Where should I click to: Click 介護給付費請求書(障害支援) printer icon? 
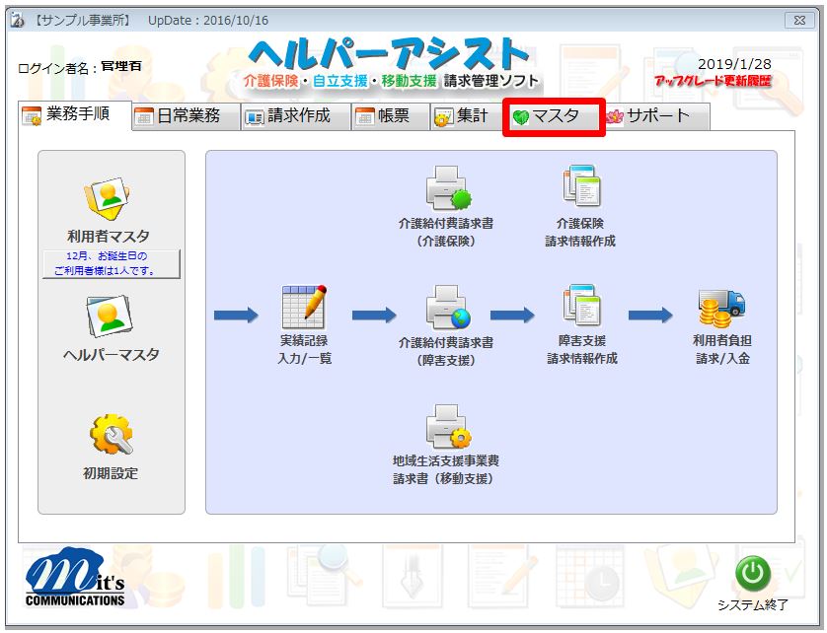coord(446,309)
